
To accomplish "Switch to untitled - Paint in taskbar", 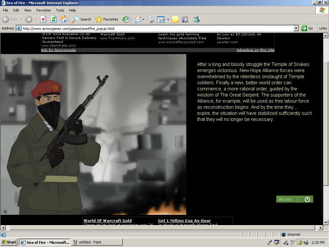I will click(x=97, y=242).
